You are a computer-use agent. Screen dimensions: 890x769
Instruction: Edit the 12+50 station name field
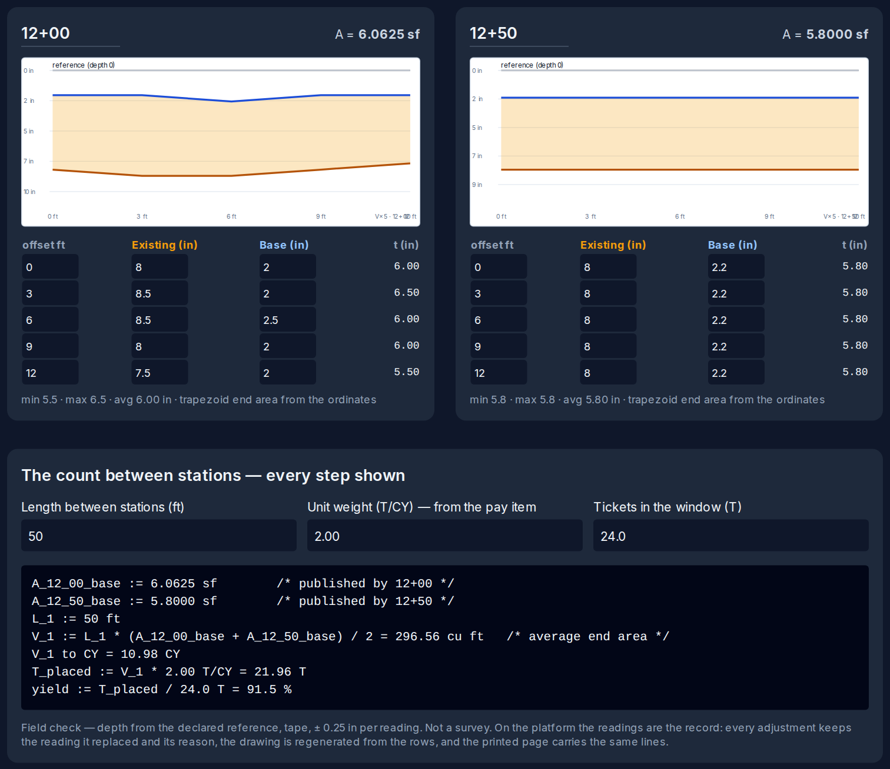click(519, 34)
